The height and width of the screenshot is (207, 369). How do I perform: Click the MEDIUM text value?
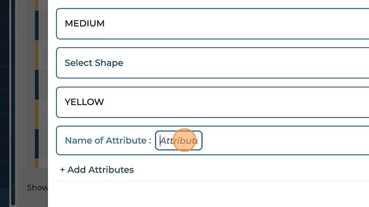pos(84,24)
